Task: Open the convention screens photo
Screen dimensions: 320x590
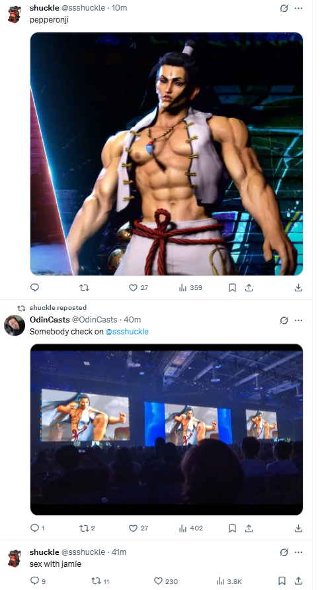Action: point(167,429)
